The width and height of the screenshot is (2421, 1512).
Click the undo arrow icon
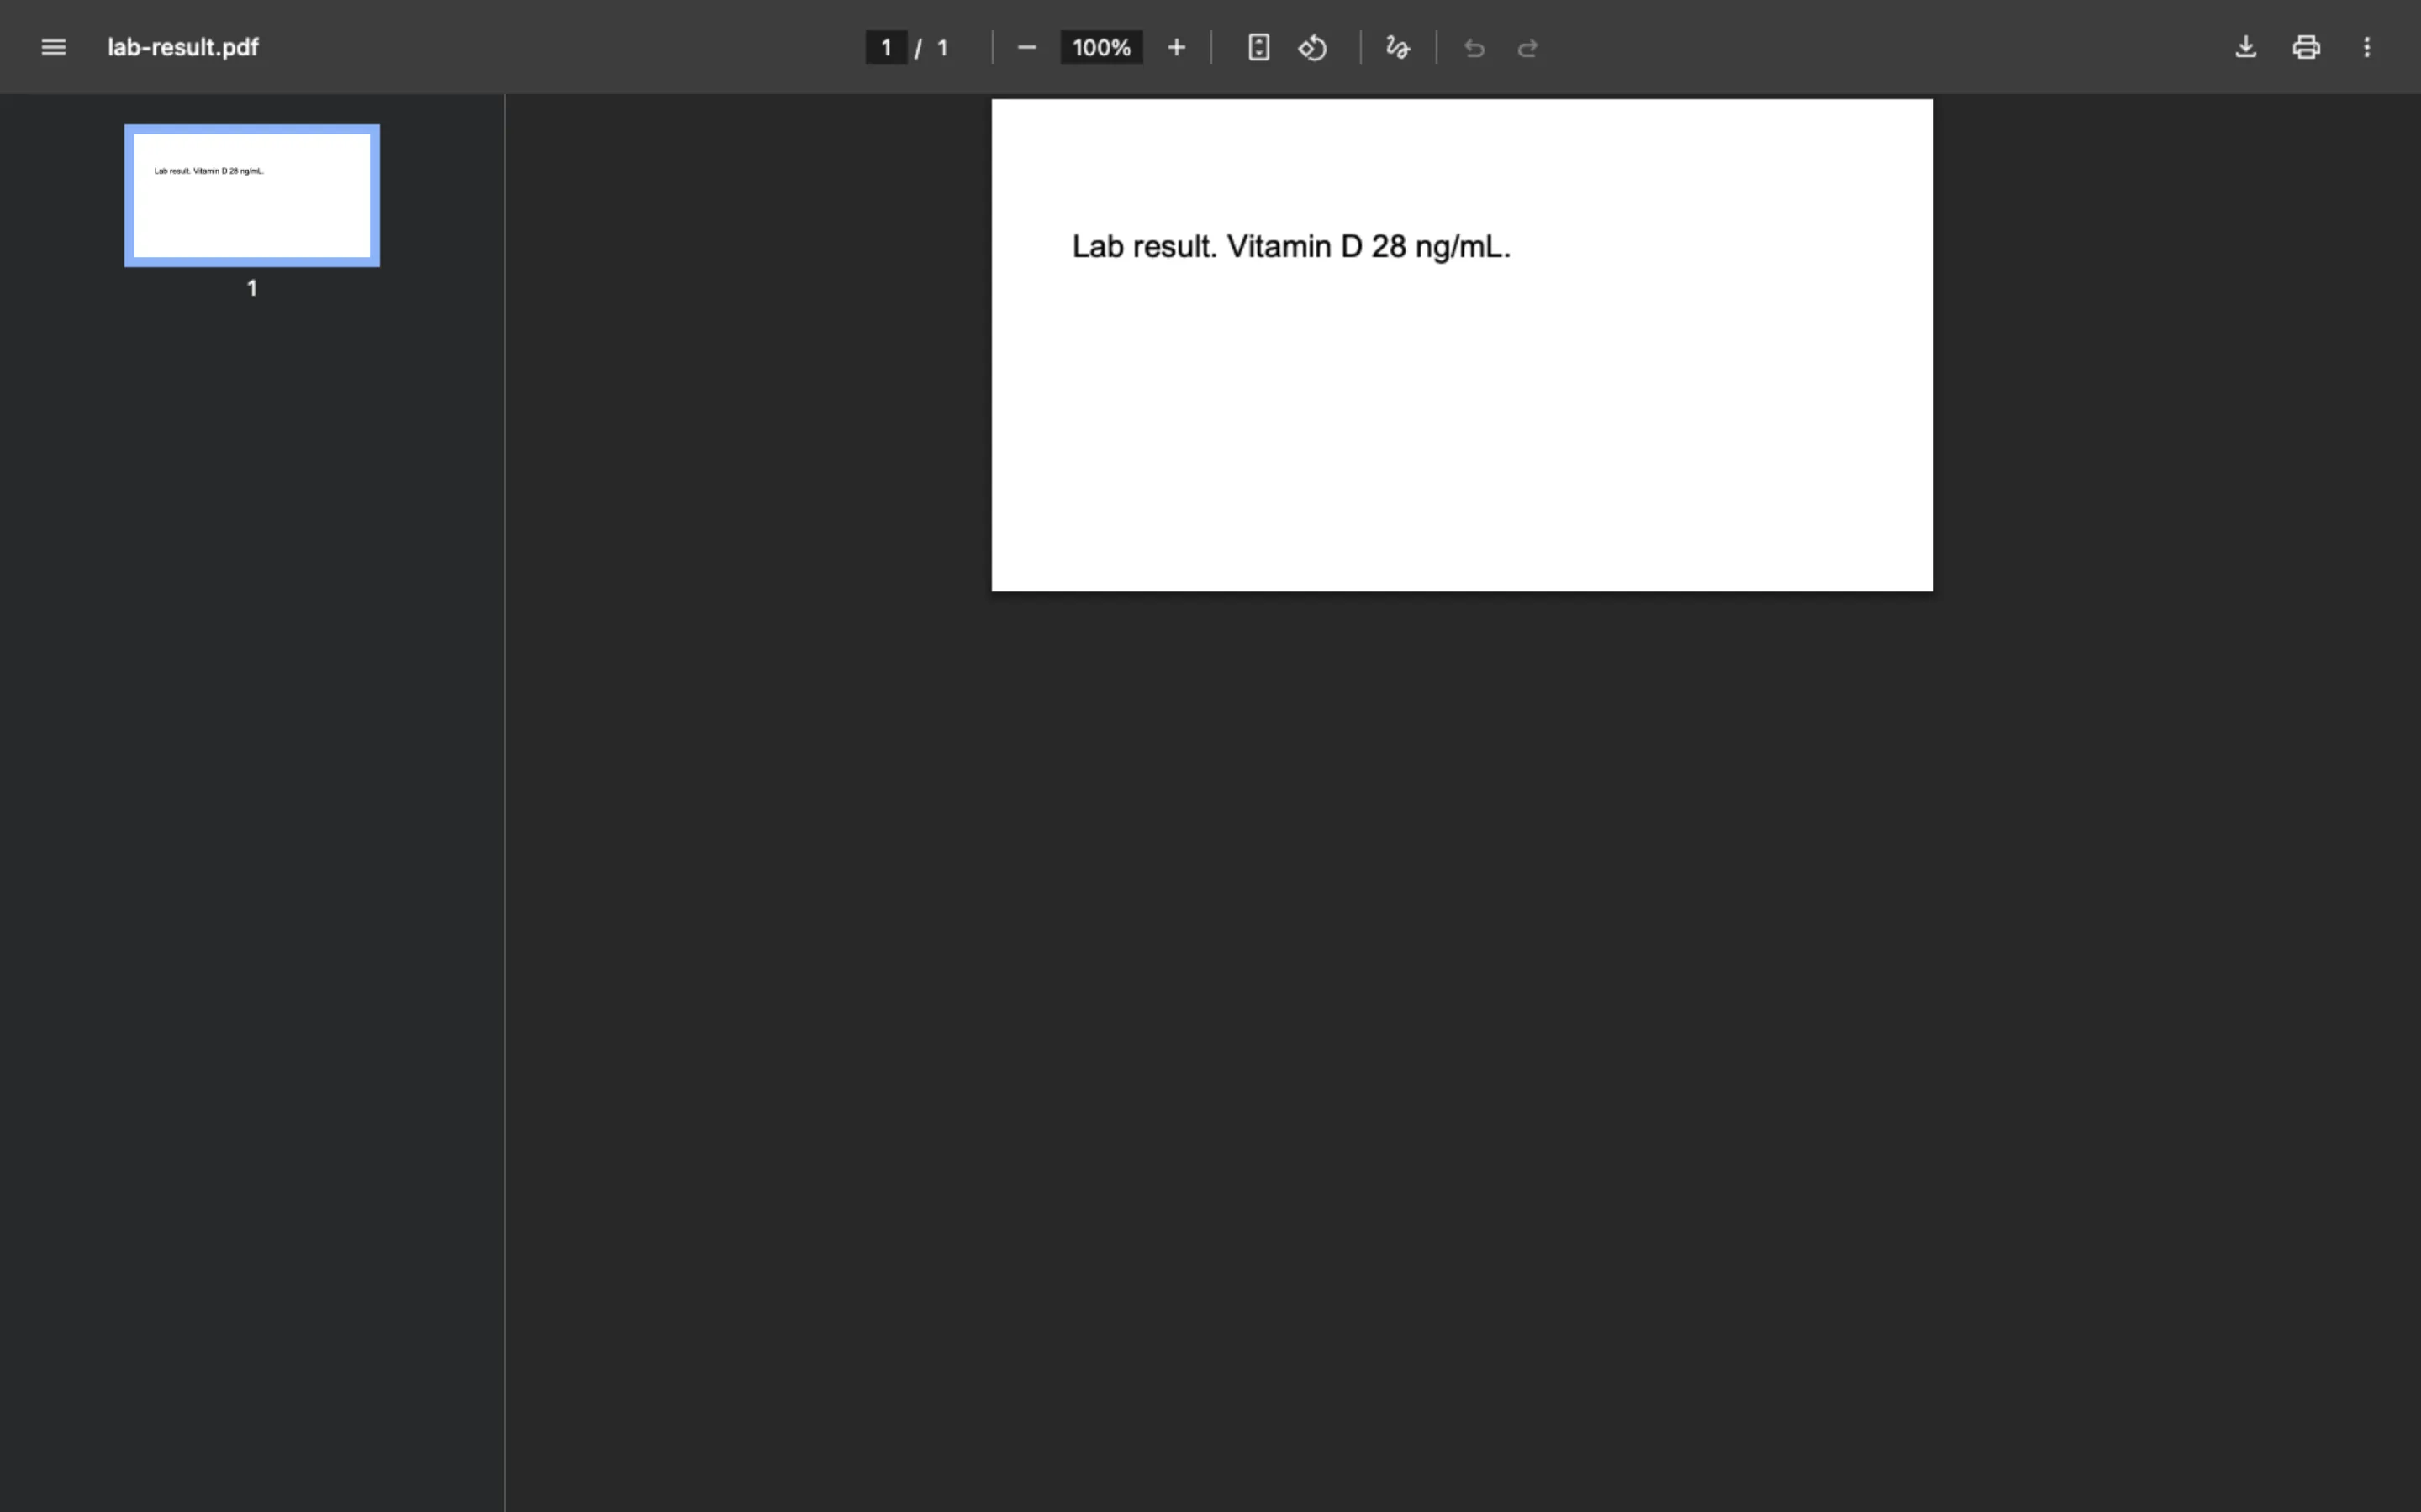[1474, 48]
